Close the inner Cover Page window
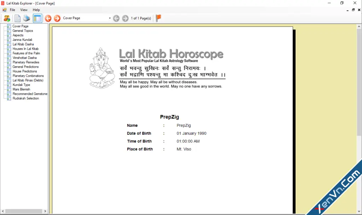 [x=359, y=10]
